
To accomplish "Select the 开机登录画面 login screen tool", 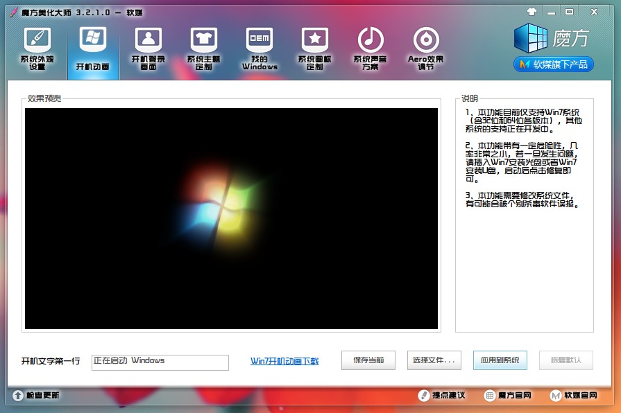I will click(x=148, y=49).
